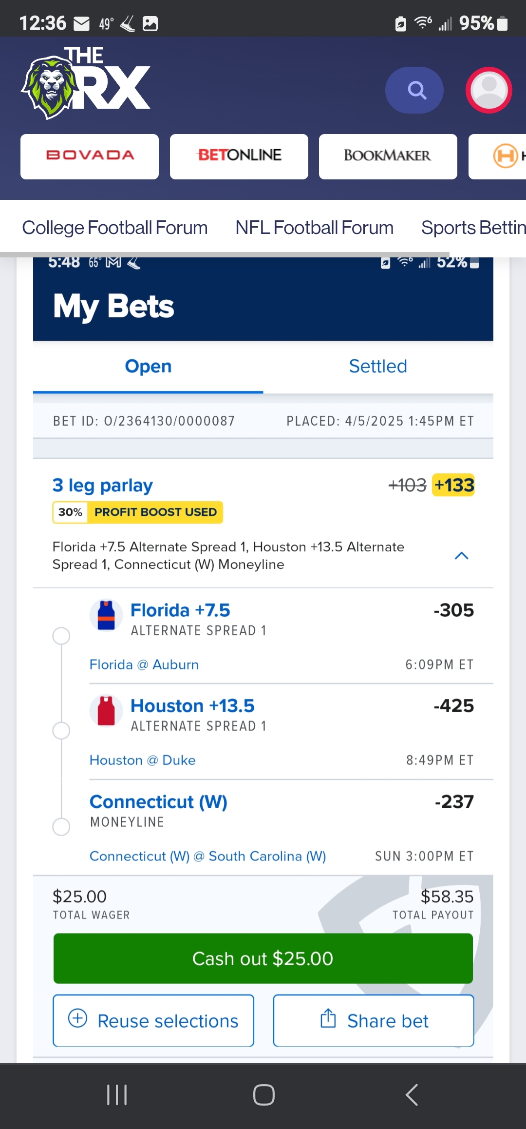Tap Share bet button
The height and width of the screenshot is (1129, 526).
pyautogui.click(x=374, y=1020)
